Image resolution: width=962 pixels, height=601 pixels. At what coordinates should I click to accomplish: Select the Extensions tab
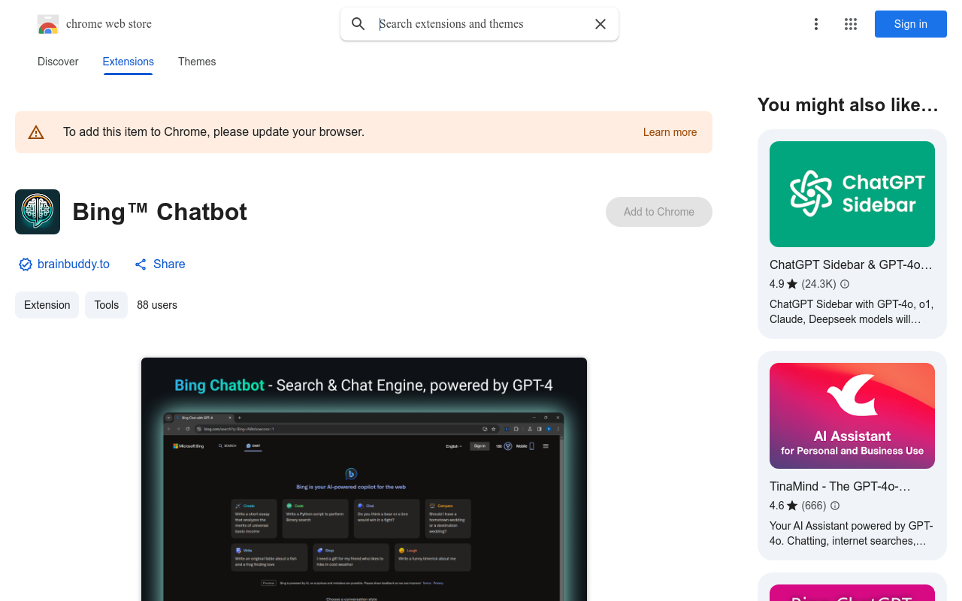pyautogui.click(x=128, y=62)
